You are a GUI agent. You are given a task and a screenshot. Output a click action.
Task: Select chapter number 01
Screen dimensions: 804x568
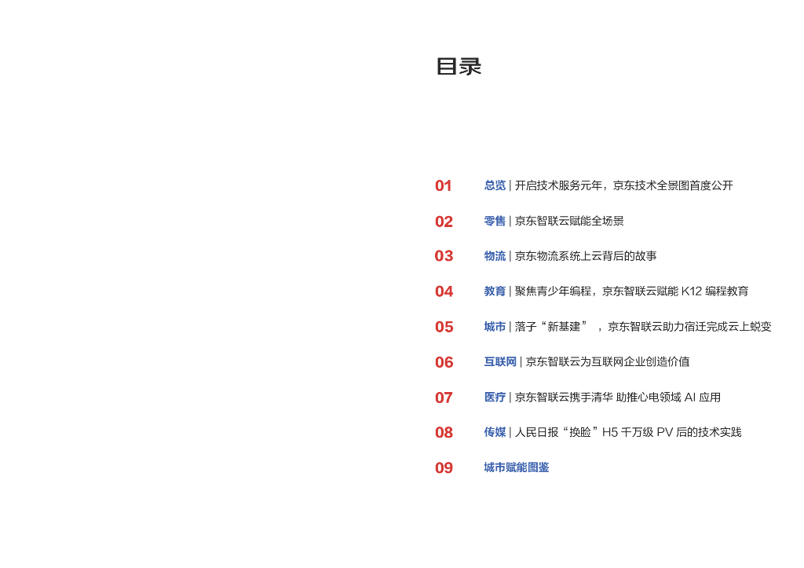coord(444,185)
